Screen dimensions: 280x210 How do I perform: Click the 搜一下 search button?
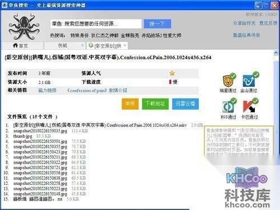(x=157, y=24)
